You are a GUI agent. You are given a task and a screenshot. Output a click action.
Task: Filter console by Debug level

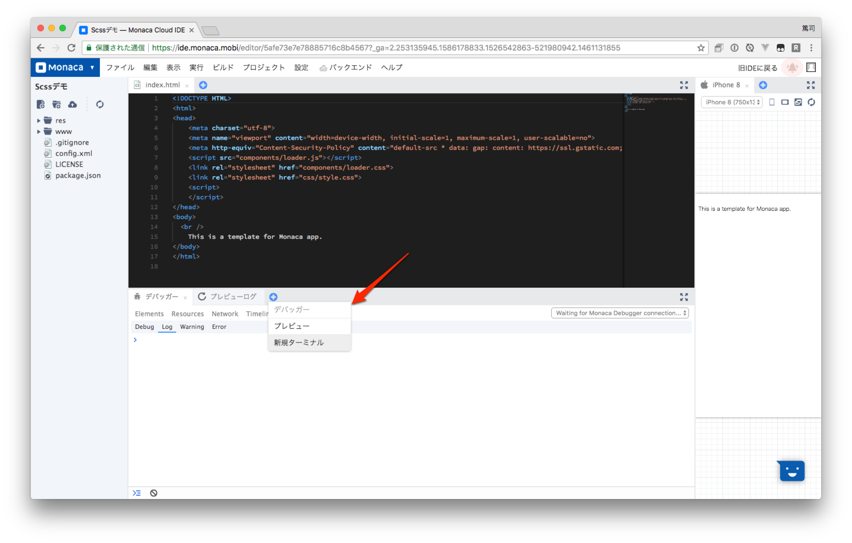(x=144, y=327)
